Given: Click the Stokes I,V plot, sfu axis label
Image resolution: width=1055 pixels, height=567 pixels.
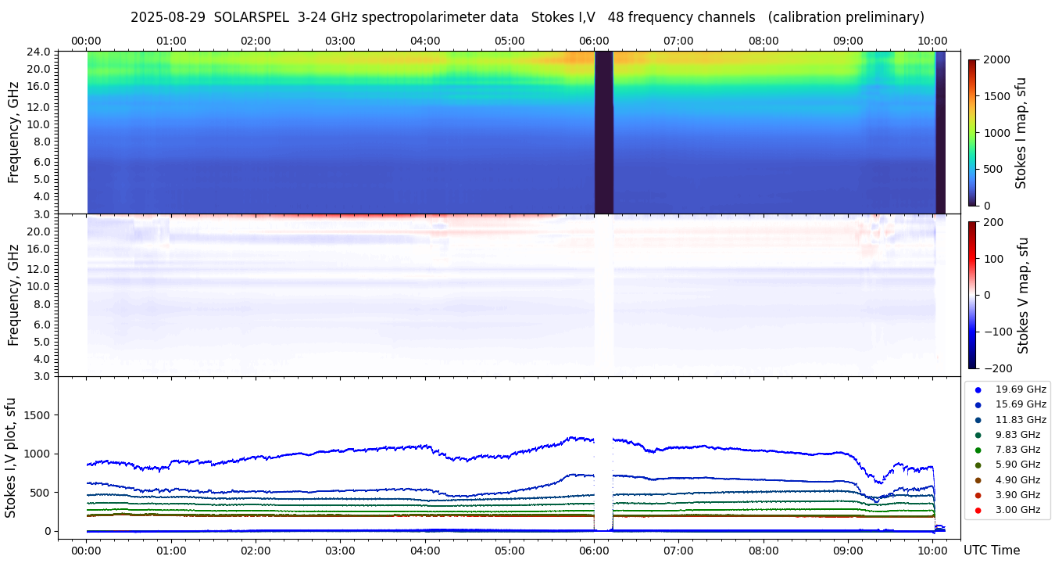Looking at the screenshot, I should [x=11, y=458].
